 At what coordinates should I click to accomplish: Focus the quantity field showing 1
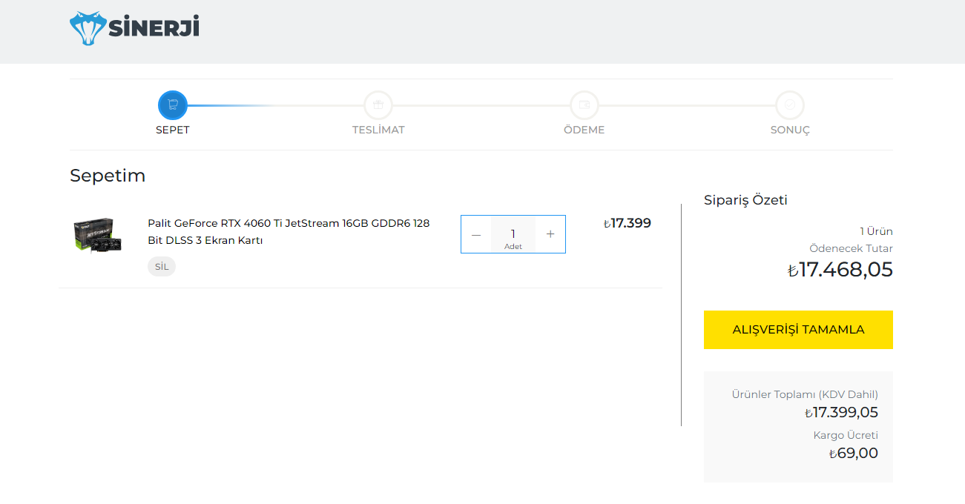click(x=513, y=234)
